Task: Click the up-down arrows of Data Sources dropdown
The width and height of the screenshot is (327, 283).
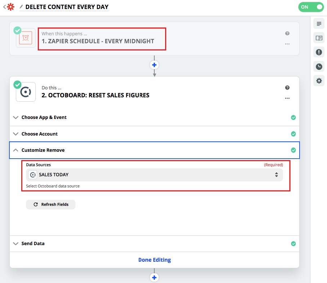Action: [276, 175]
